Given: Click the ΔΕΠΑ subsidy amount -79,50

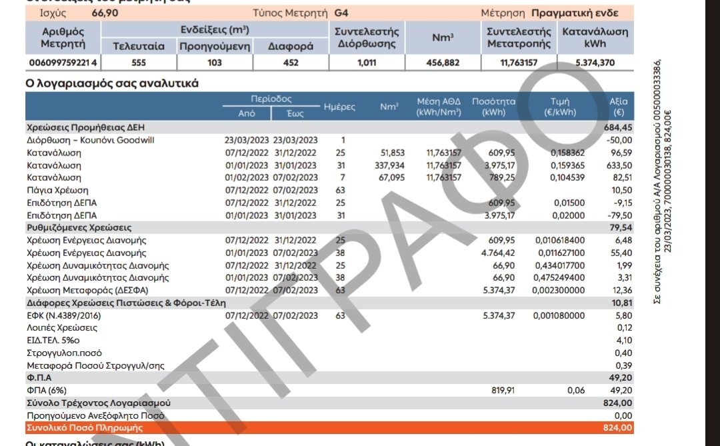Looking at the screenshot, I should 620,215.
